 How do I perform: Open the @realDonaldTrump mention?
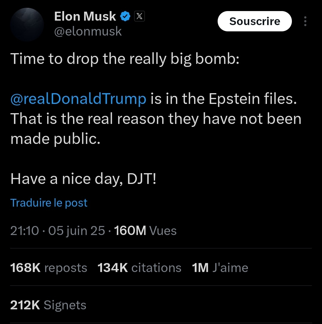click(78, 99)
